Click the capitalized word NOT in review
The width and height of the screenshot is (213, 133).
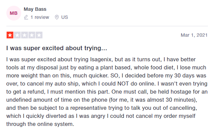click(x=123, y=84)
